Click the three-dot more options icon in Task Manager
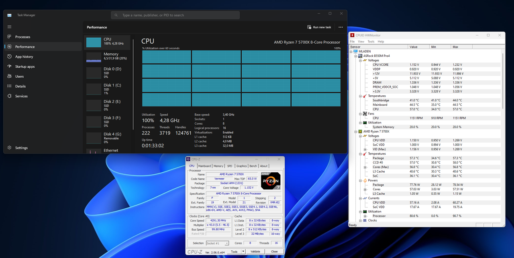Viewport: 514px width, 258px height. [x=341, y=27]
